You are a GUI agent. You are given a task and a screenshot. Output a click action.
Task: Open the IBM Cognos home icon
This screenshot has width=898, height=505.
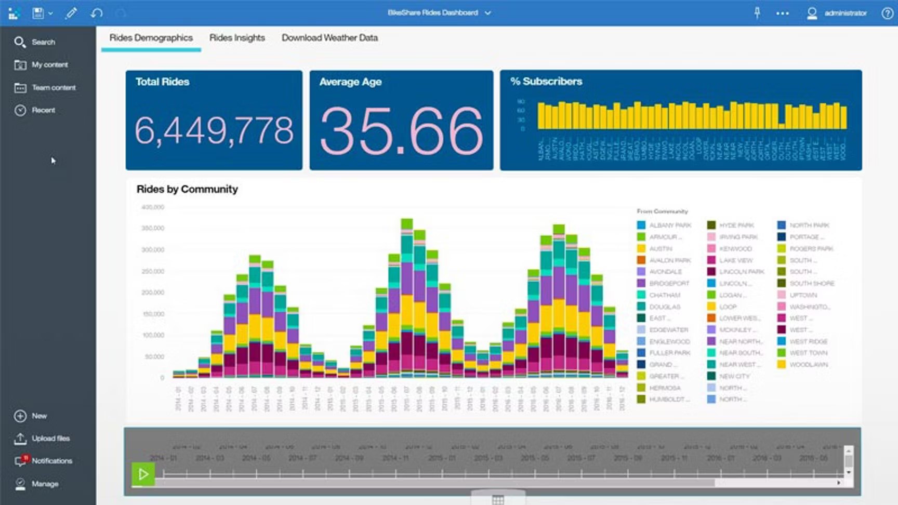click(x=14, y=13)
